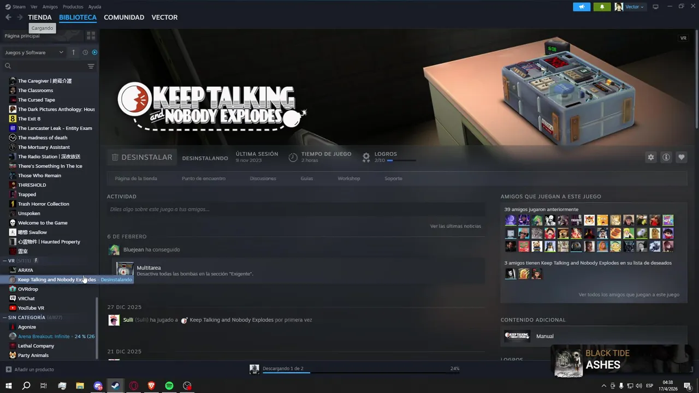Image resolution: width=699 pixels, height=393 pixels.
Task: Open the announcements megaphone button
Action: pyautogui.click(x=582, y=7)
